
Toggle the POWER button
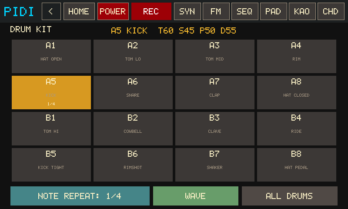(113, 11)
